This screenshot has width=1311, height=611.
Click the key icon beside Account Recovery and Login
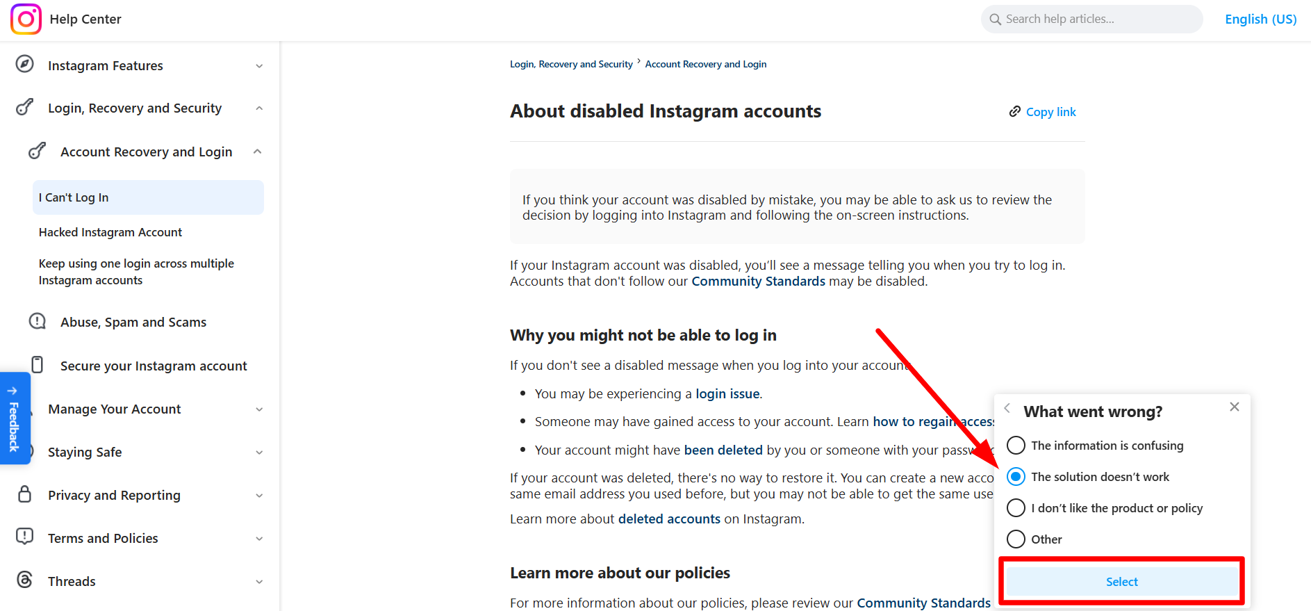tap(38, 151)
